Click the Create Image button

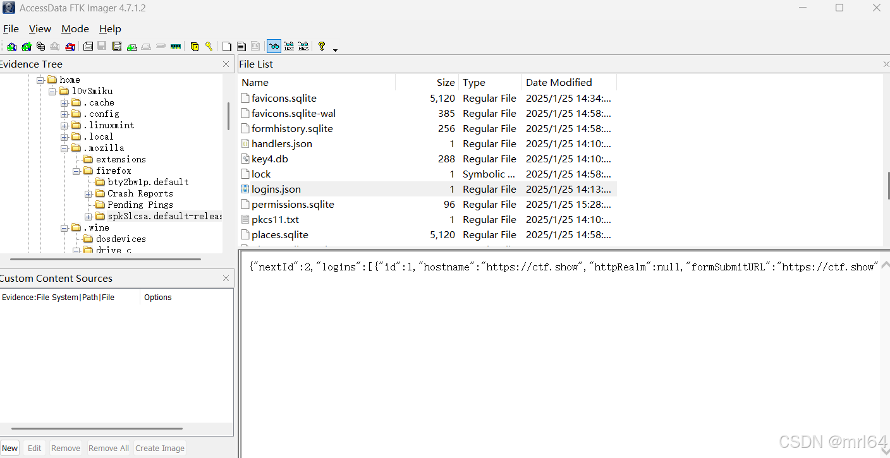160,448
